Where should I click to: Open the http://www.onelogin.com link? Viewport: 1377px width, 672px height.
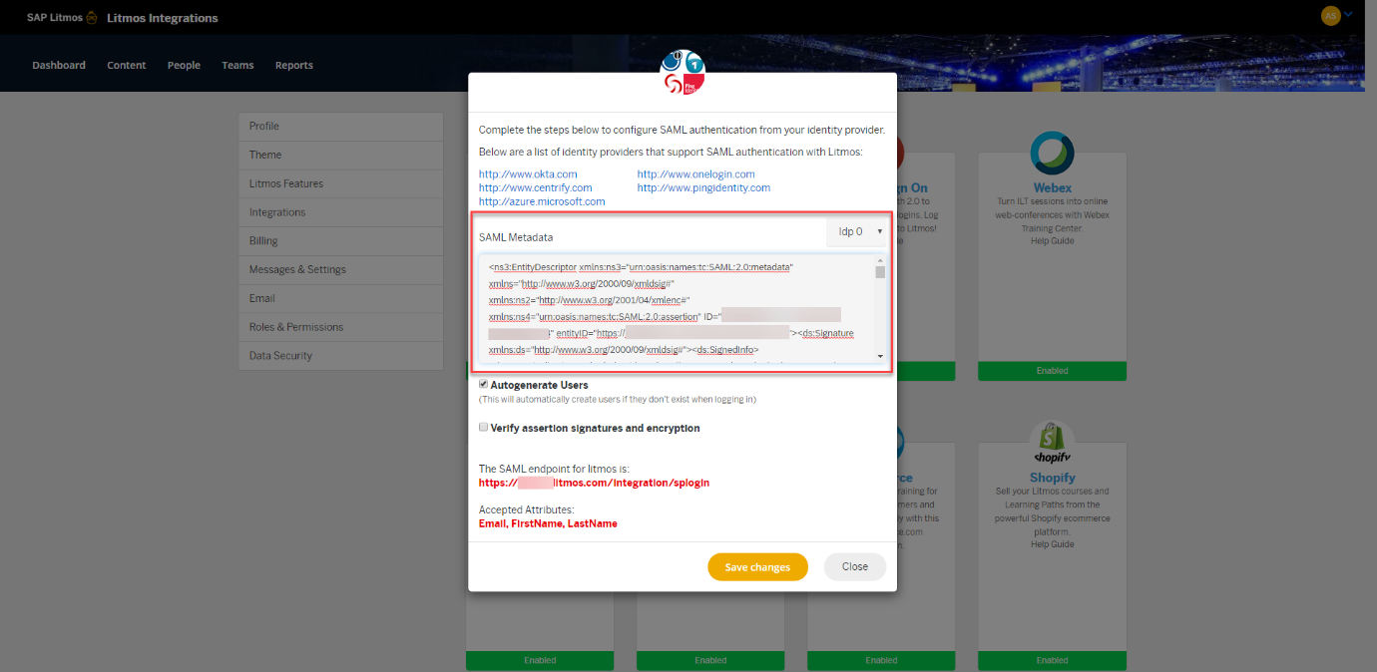click(x=696, y=173)
